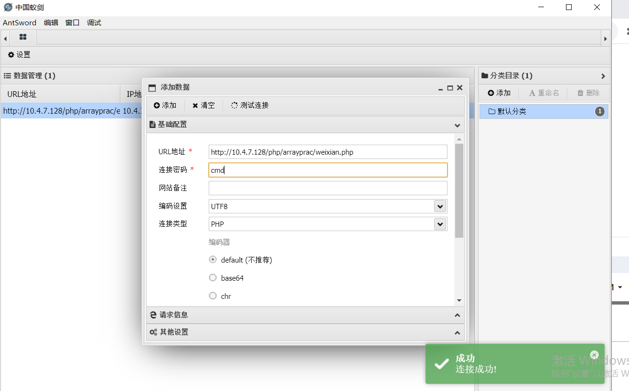Screen dimensions: 629x391
Task: Click the 添加数据 dialog window icon
Action: [x=152, y=88]
